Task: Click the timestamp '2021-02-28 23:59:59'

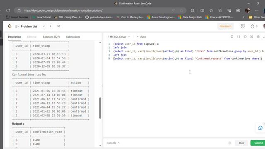Action: pyautogui.click(x=49, y=115)
